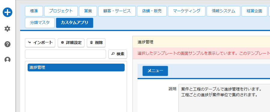
Task: Open the 顧客・サービス tab
Action: tap(117, 11)
